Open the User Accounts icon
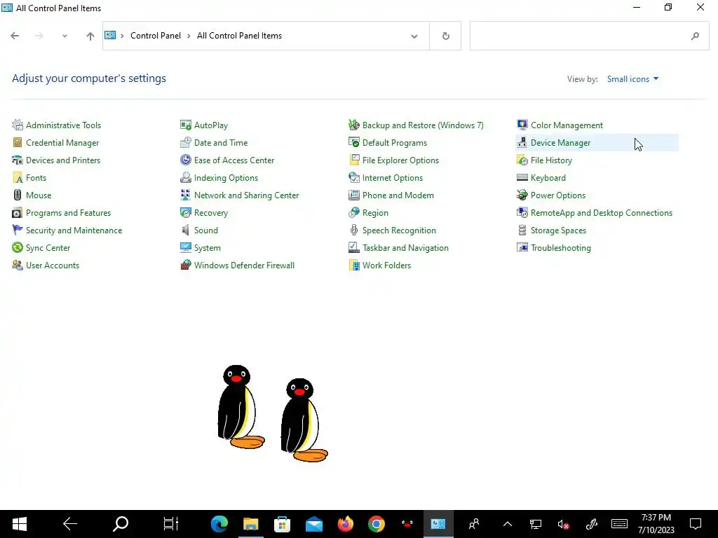The image size is (718, 538). click(x=18, y=265)
